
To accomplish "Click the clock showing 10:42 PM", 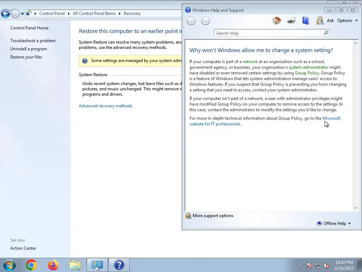I will coord(344,262).
